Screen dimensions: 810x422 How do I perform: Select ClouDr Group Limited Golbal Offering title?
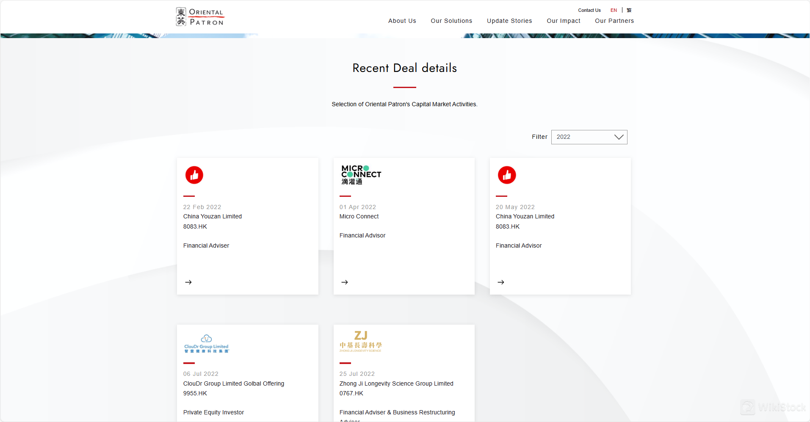pos(234,383)
